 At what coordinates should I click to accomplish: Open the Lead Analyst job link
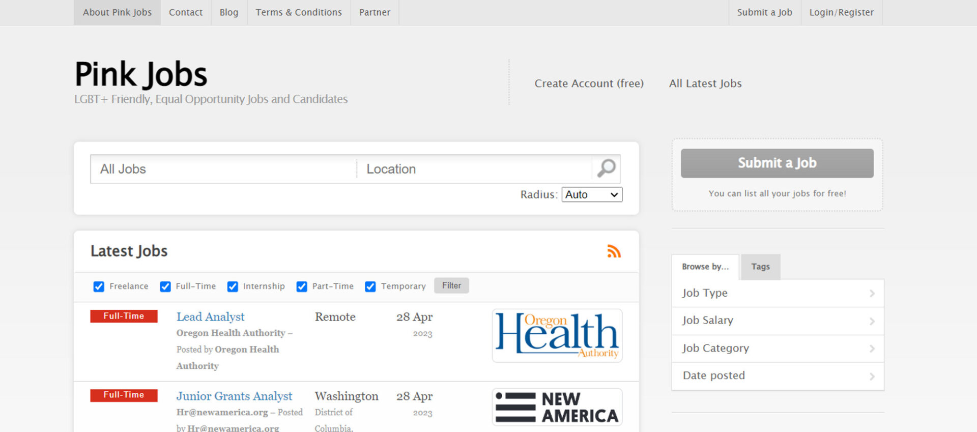(x=210, y=317)
